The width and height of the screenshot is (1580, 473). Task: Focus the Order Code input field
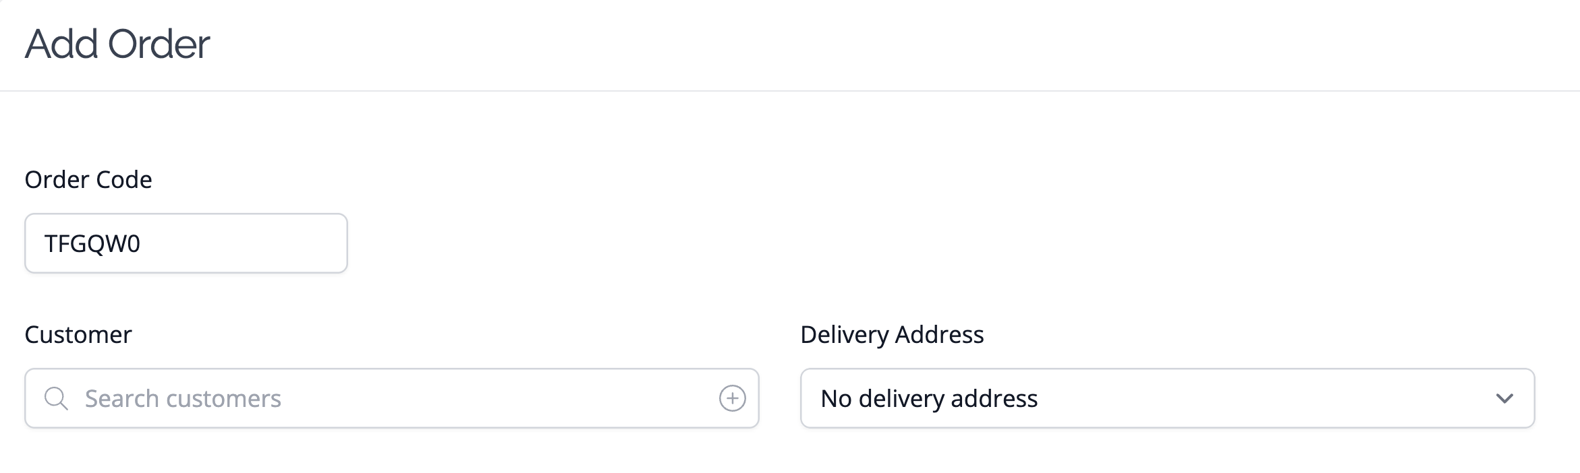[x=186, y=243]
